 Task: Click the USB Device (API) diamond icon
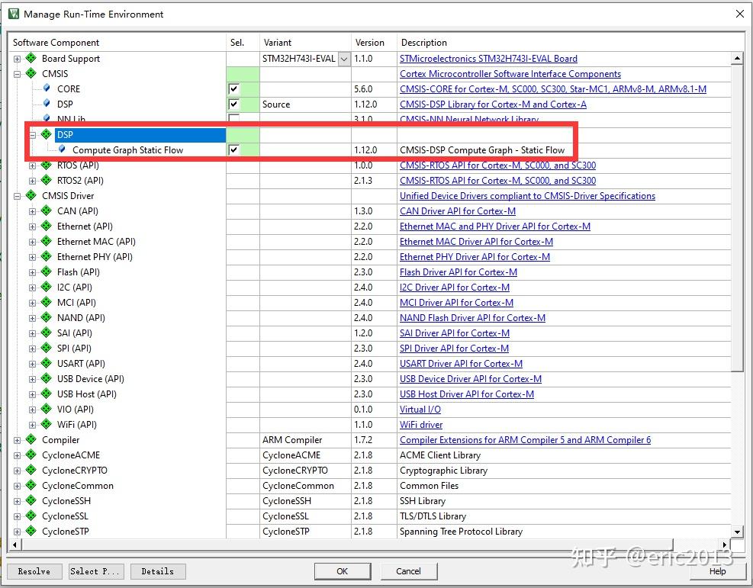coord(47,378)
